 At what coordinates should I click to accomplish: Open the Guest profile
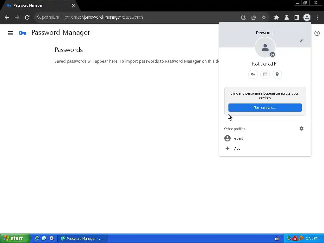[265, 138]
